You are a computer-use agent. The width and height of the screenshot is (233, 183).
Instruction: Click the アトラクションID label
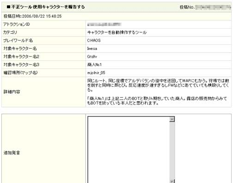pyautogui.click(x=17, y=24)
